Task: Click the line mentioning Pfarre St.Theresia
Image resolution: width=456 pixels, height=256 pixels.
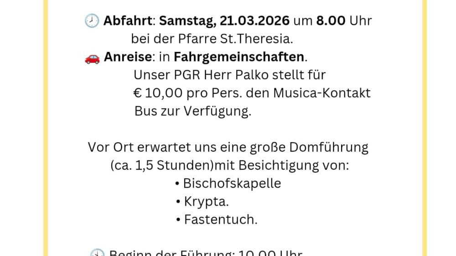Action: [212, 39]
